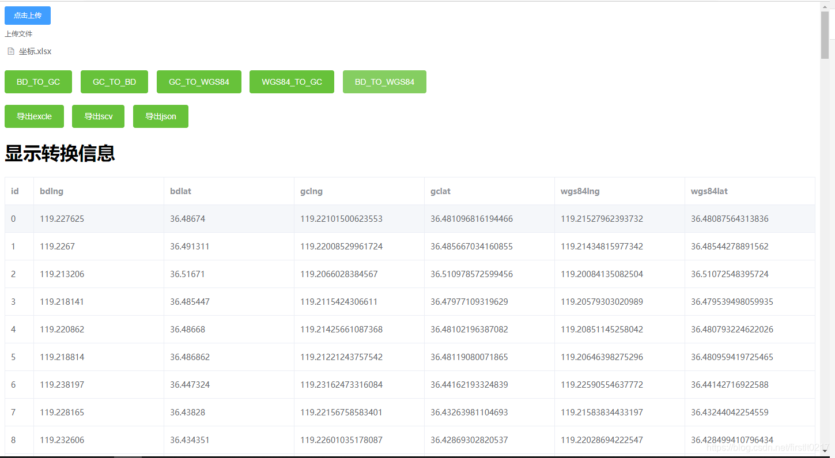Select cell 119.238197 in row 6

(x=99, y=385)
